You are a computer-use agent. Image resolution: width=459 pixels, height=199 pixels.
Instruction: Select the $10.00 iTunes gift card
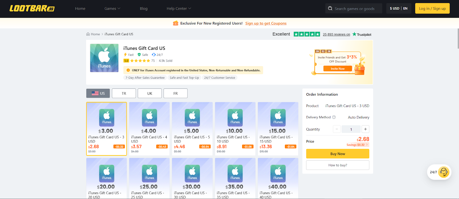coord(235,129)
